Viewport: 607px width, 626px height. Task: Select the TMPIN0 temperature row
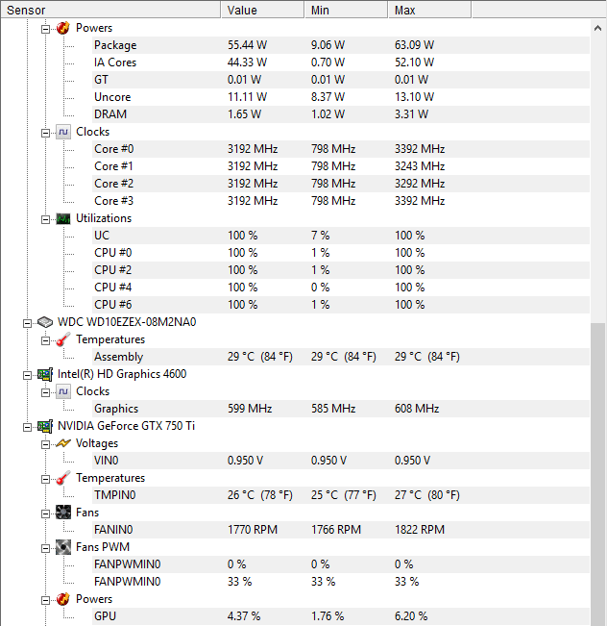[115, 495]
